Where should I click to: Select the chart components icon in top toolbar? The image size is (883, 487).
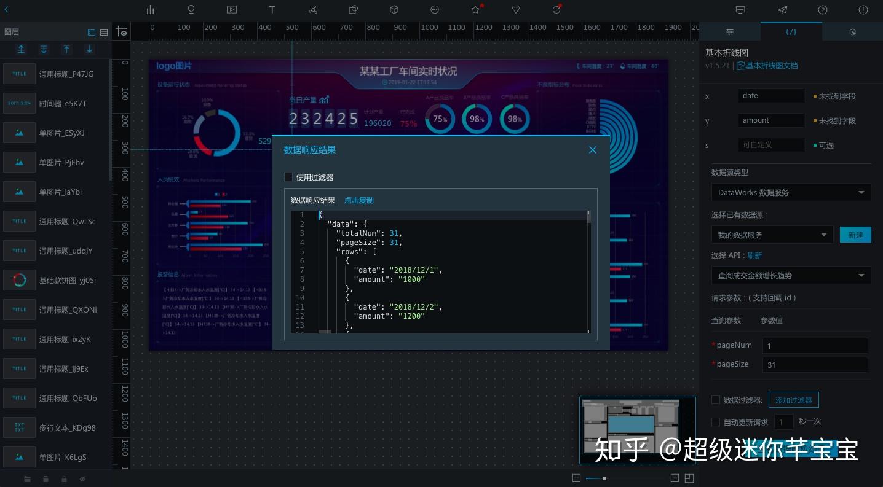(151, 10)
